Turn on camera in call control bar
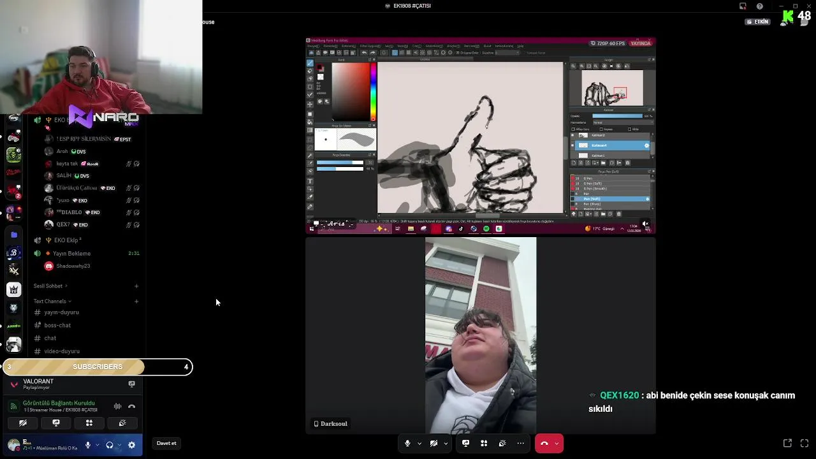The image size is (816, 459). pyautogui.click(x=434, y=443)
